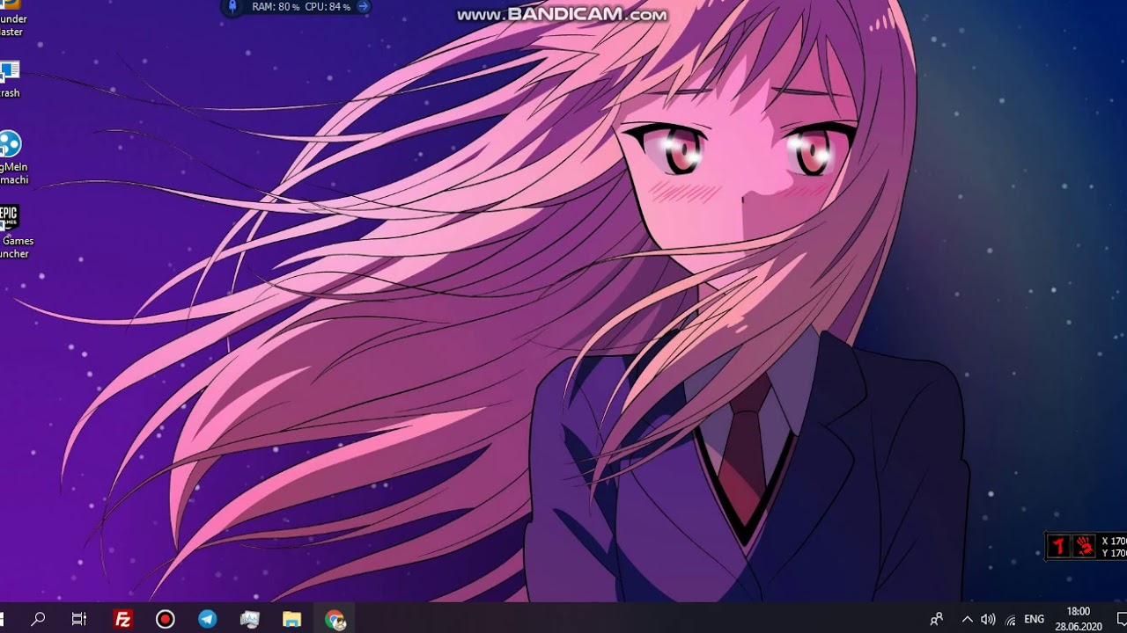Click the rocket boost icon in RAM widget
Image resolution: width=1127 pixels, height=633 pixels.
(x=232, y=6)
